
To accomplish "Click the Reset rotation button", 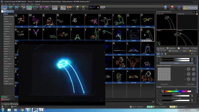I will pos(191,84).
